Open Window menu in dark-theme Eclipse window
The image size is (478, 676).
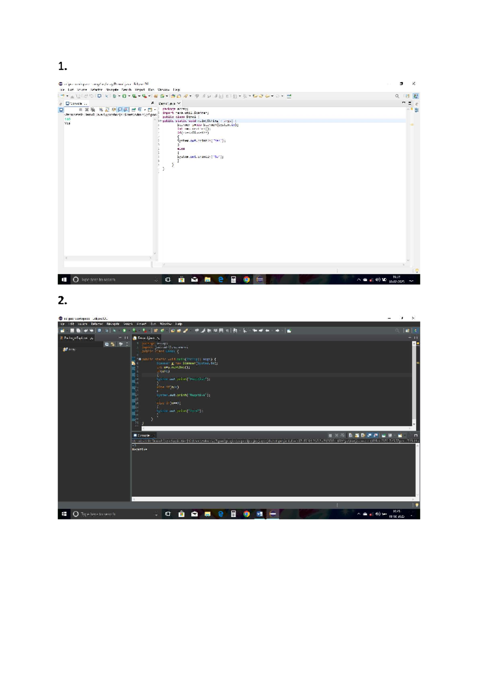click(x=166, y=324)
